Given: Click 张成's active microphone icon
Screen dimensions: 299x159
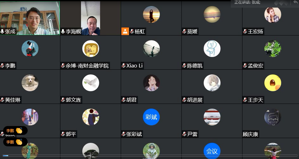Looking at the screenshot, I should pos(2,31).
